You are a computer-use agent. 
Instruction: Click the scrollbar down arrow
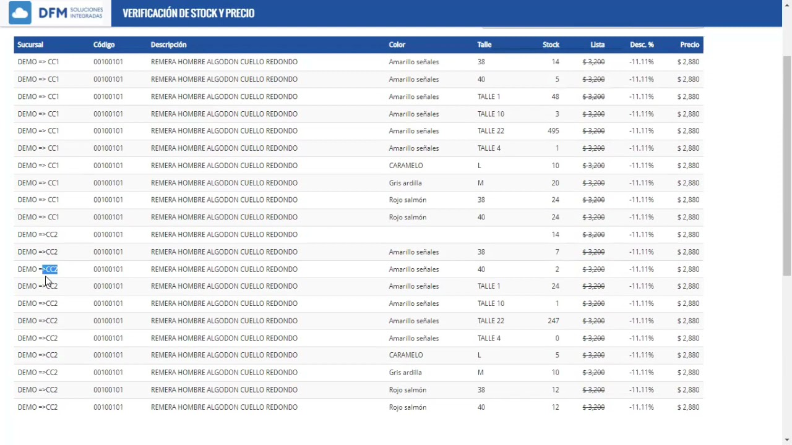pos(787,439)
